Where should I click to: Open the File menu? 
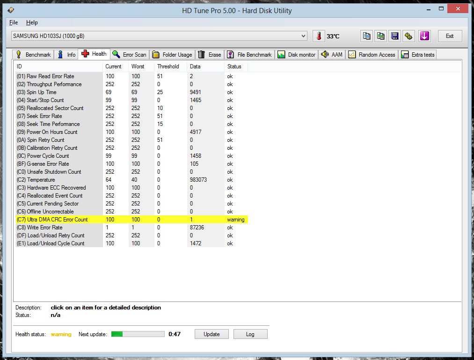click(x=14, y=22)
